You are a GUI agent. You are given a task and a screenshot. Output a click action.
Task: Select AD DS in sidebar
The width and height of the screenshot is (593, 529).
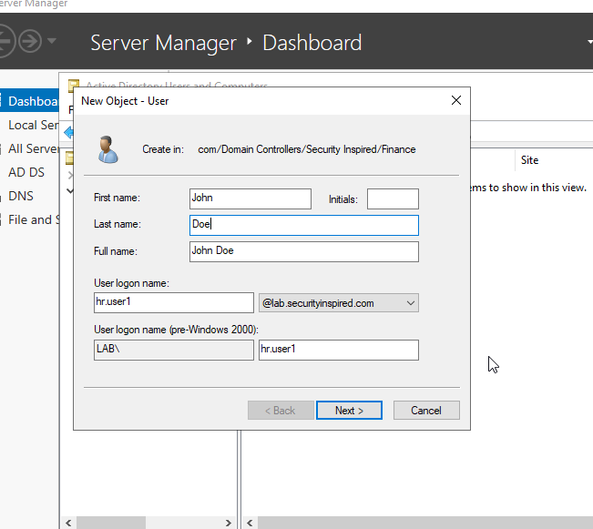[26, 172]
